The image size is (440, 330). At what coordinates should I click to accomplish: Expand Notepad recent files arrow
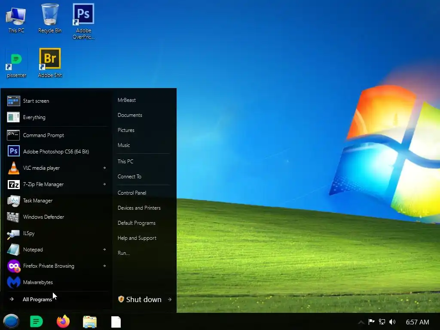click(104, 250)
